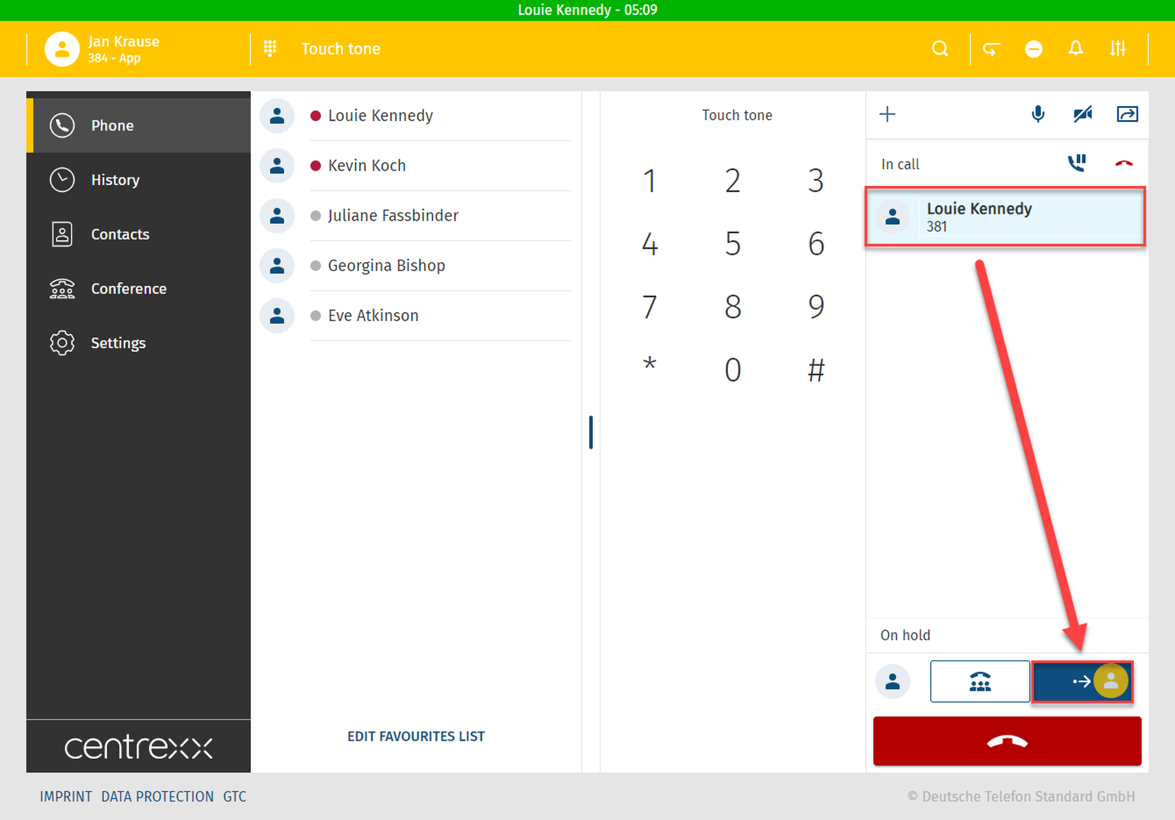Go to the Conference section
This screenshot has width=1175, height=820.
[128, 288]
